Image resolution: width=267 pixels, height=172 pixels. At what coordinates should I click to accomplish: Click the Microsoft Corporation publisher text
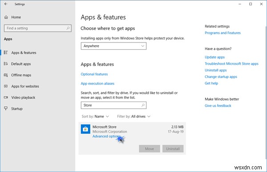coord(109,132)
